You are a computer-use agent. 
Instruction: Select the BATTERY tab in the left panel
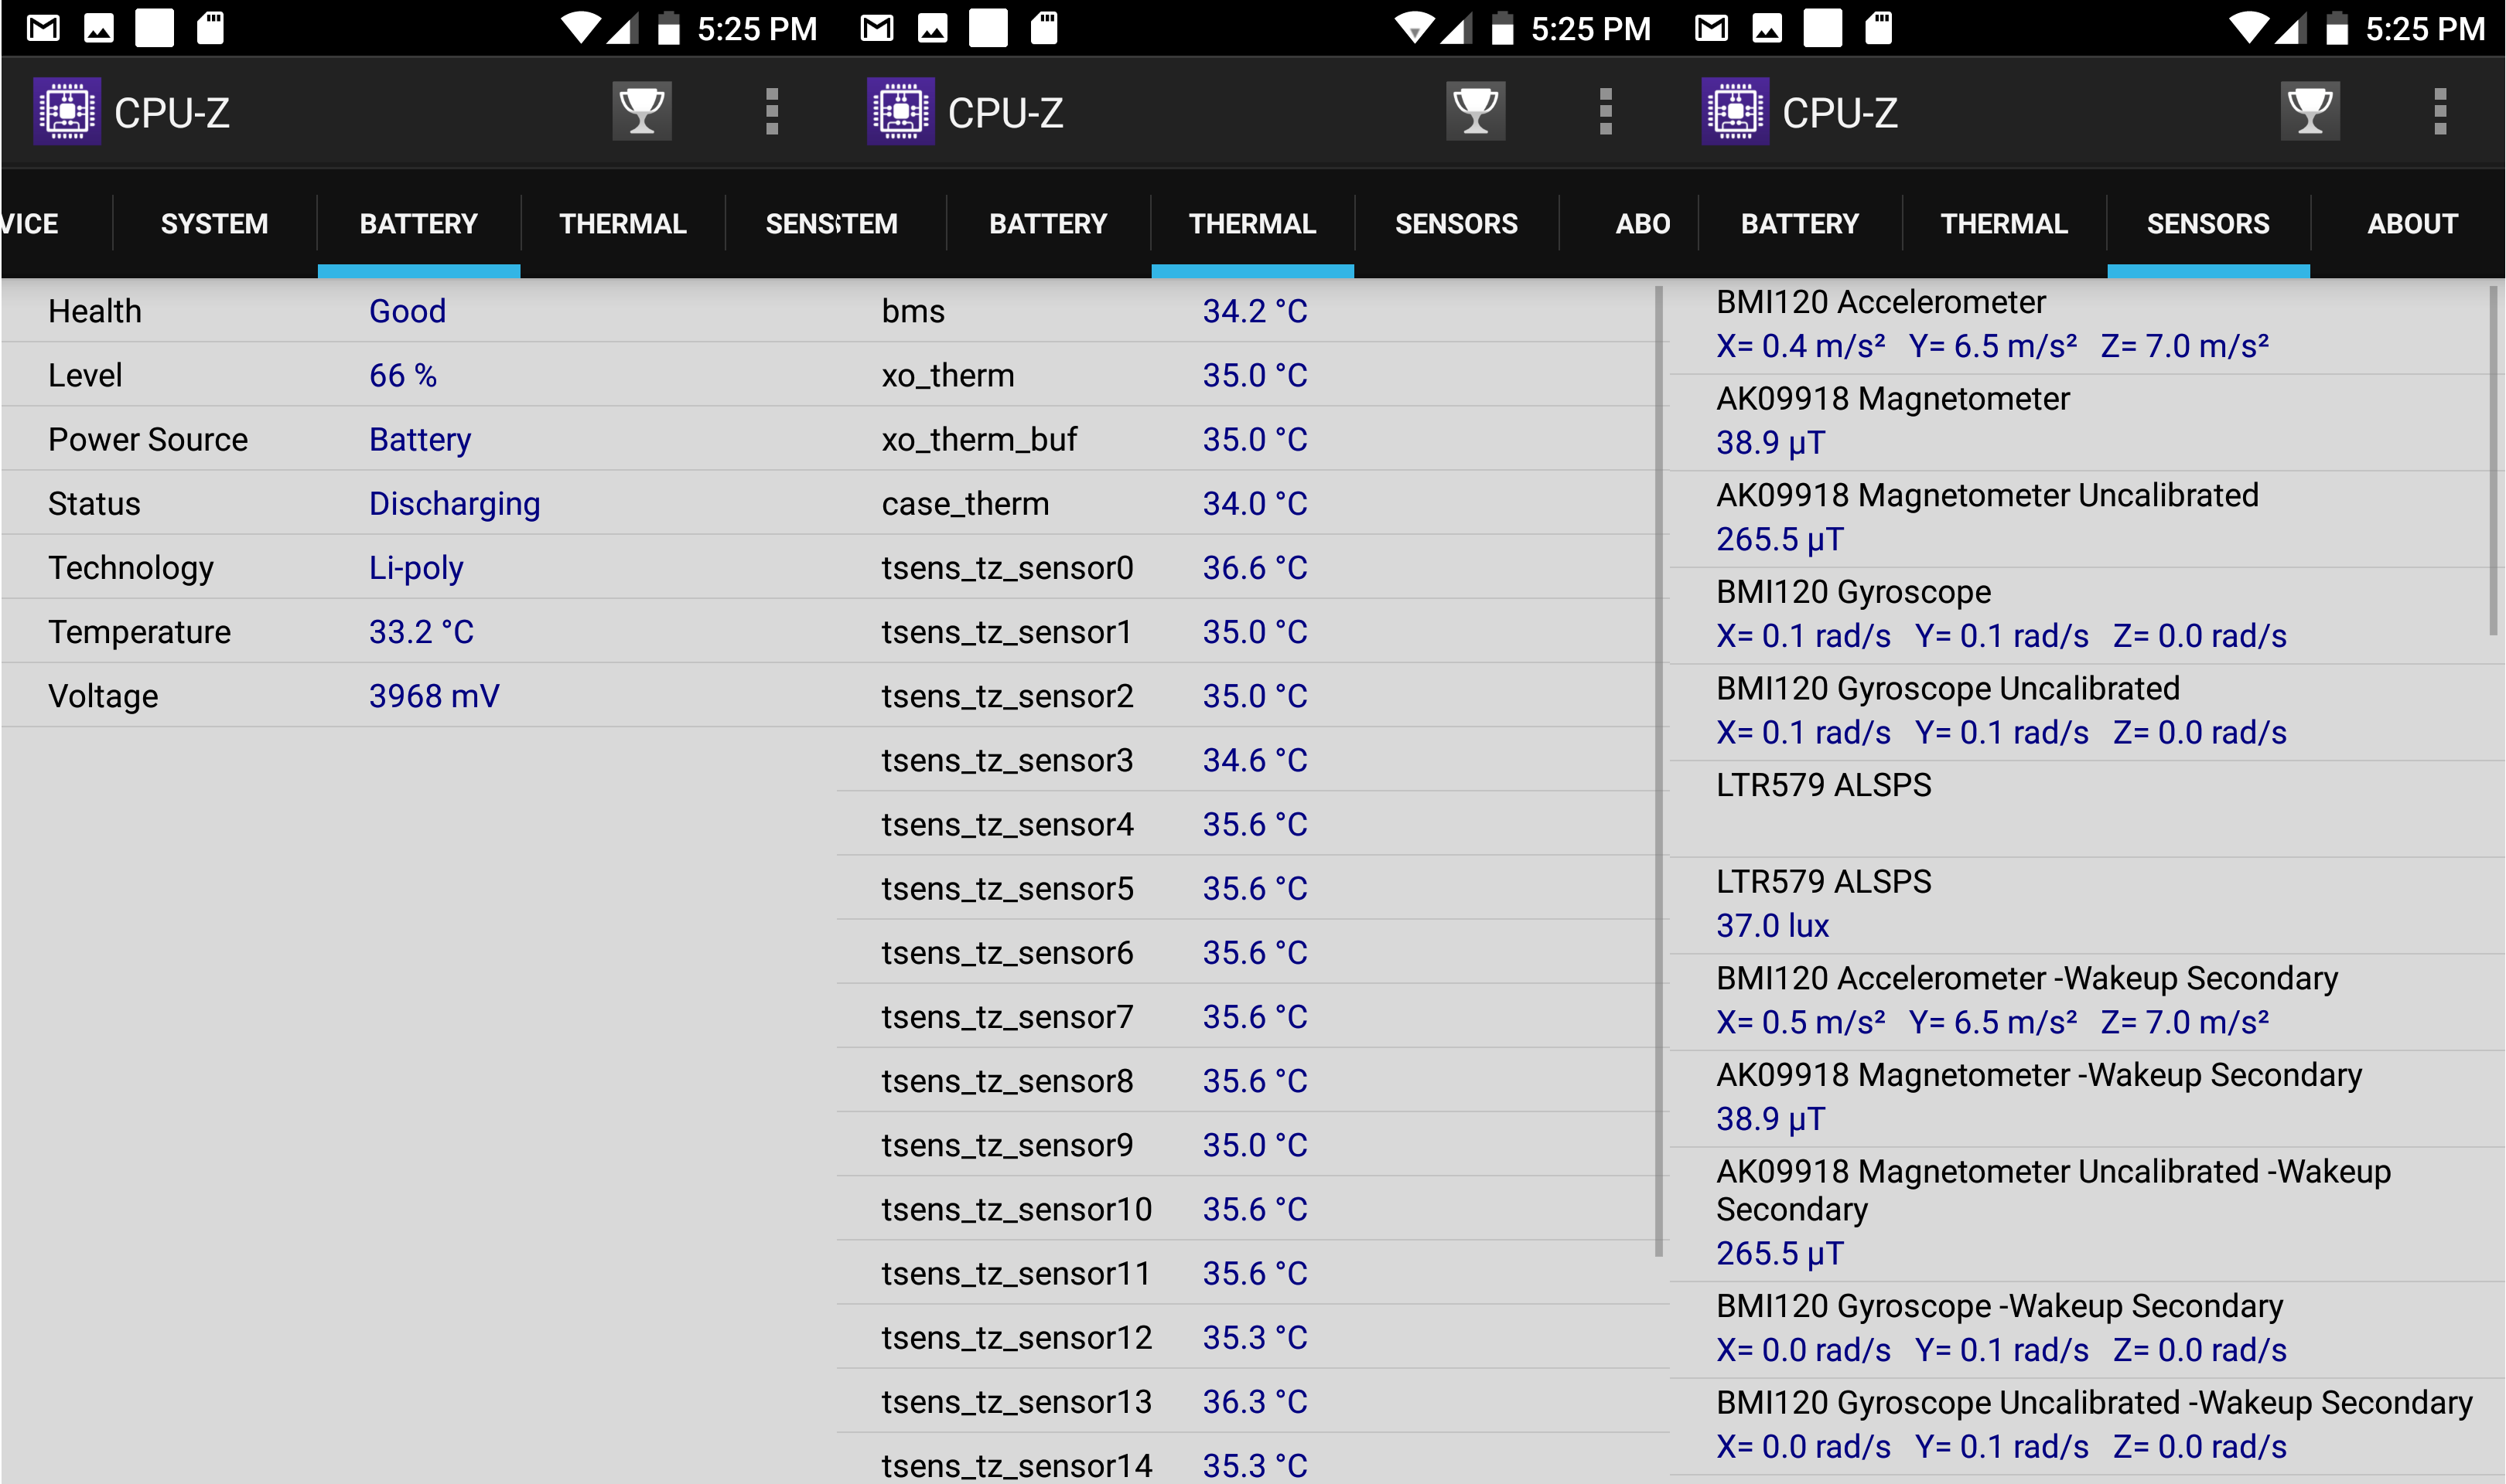(x=418, y=223)
